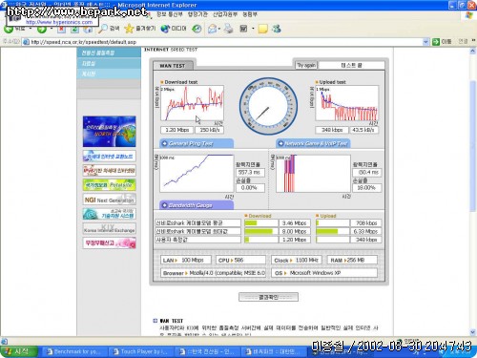Click the Messenger icon in toolbar
Viewport: 477px width, 358px height.
276,29
